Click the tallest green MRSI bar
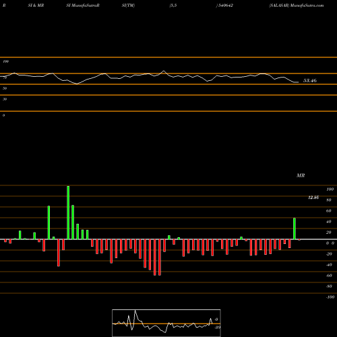The height and width of the screenshot is (337, 337). (x=68, y=212)
